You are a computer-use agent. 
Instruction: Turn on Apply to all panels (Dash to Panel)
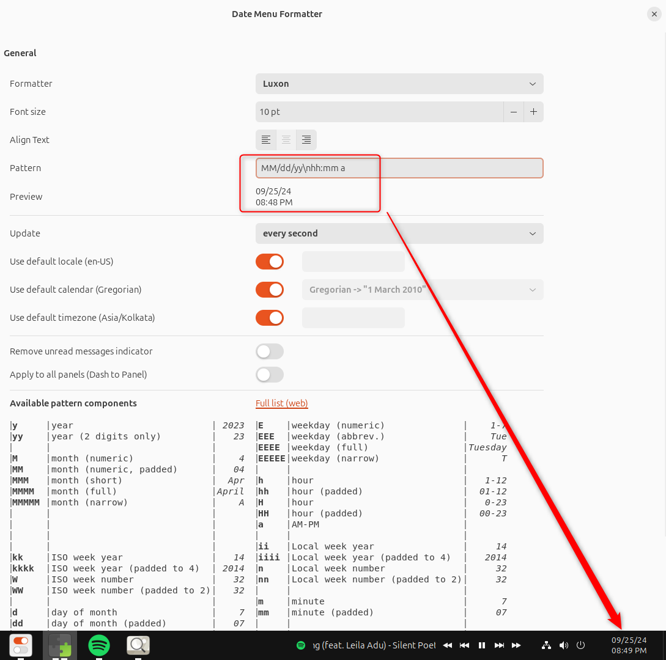click(269, 375)
